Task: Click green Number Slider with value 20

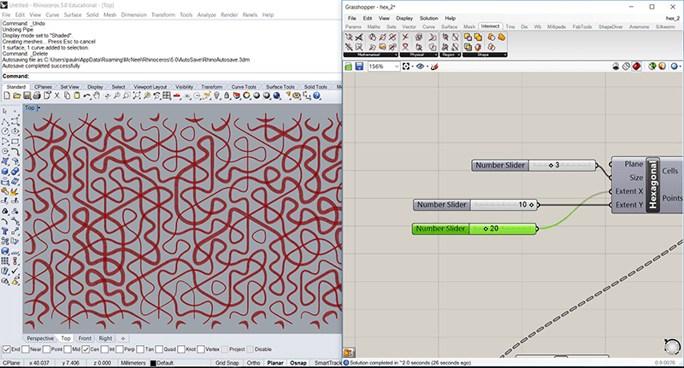Action: (x=475, y=229)
